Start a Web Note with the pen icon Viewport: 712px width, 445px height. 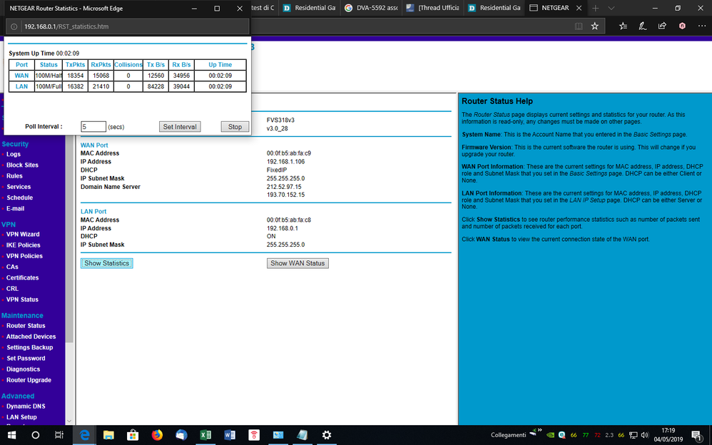pos(641,25)
